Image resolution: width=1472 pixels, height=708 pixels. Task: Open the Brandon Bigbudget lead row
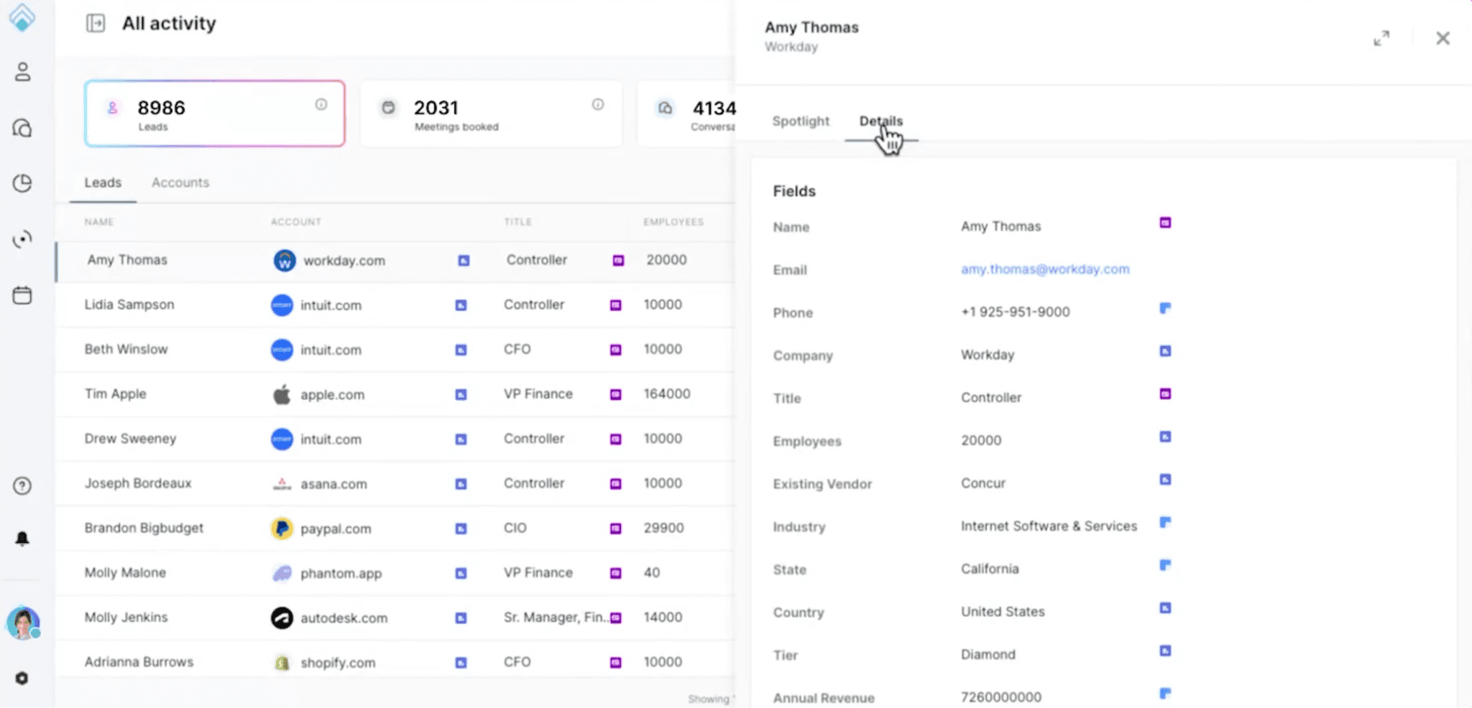tap(395, 528)
